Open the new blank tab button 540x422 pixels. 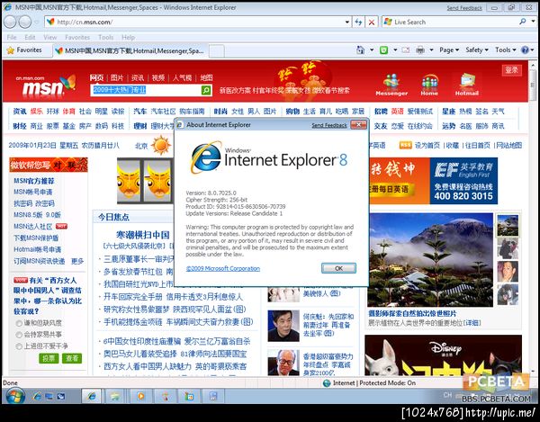[x=217, y=51]
